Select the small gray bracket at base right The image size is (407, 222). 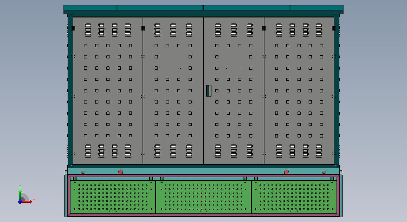click(x=324, y=173)
